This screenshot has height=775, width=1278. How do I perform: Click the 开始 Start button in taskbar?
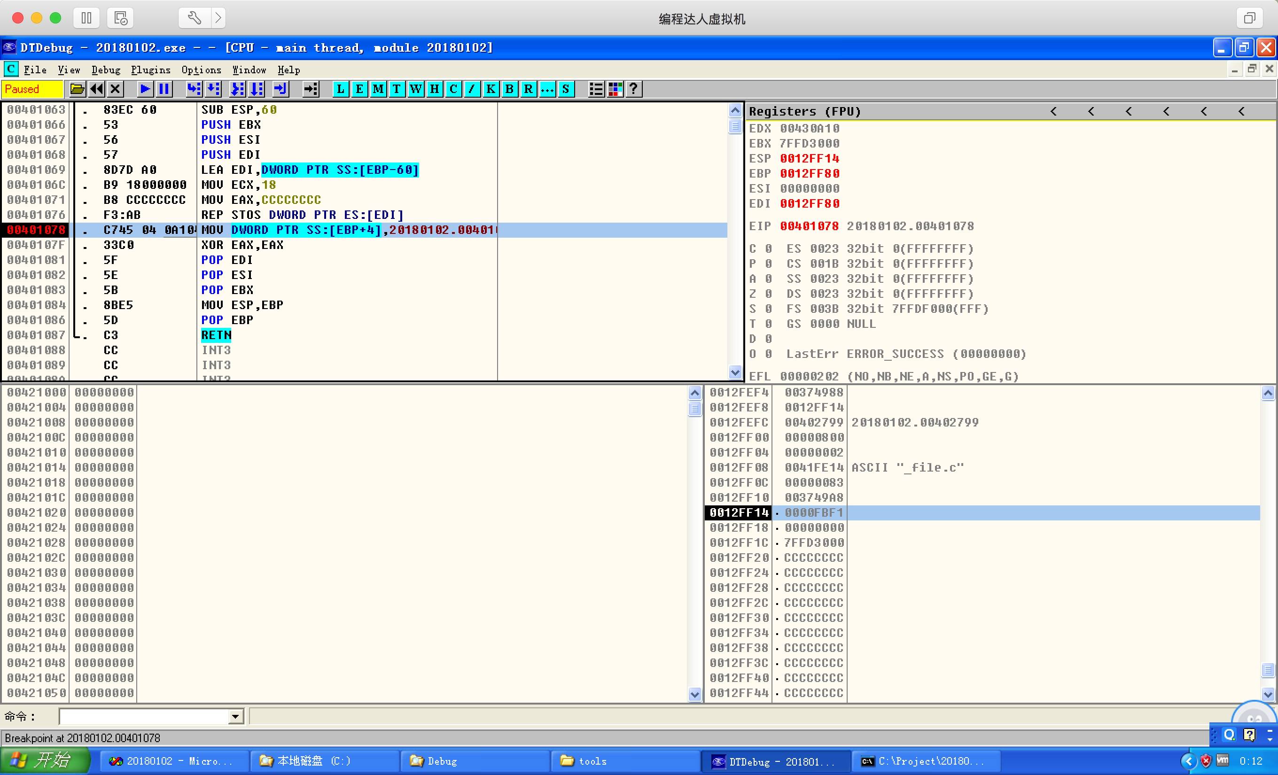coord(46,761)
